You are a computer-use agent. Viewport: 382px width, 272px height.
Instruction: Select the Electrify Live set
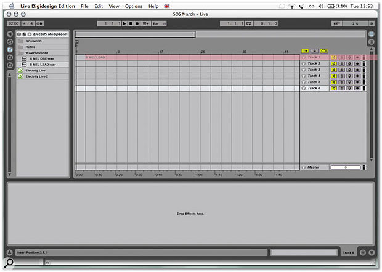(x=43, y=70)
